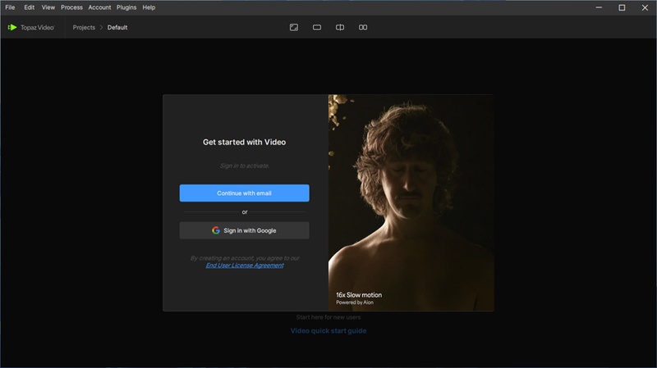Open the File menu
Viewport: 657px width, 368px height.
10,7
